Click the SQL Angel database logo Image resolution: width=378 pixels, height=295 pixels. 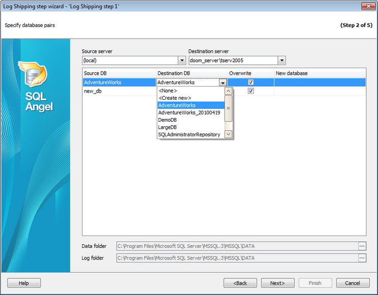pyautogui.click(x=33, y=74)
